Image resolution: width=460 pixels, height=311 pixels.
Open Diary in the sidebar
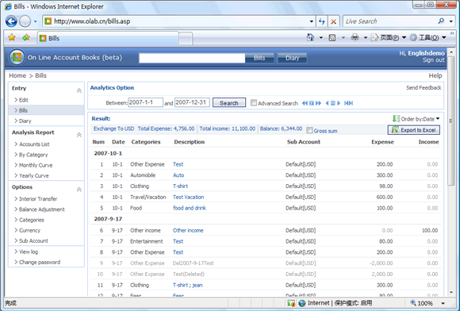tap(25, 121)
